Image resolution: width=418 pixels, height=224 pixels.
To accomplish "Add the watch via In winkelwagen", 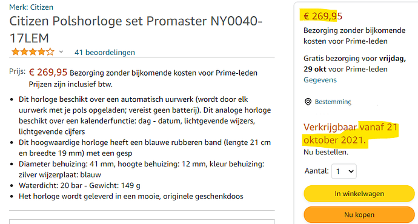I will [359, 194].
